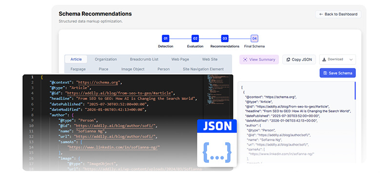The width and height of the screenshot is (390, 181).
Task: Switch to the Article tab
Action: click(x=76, y=59)
